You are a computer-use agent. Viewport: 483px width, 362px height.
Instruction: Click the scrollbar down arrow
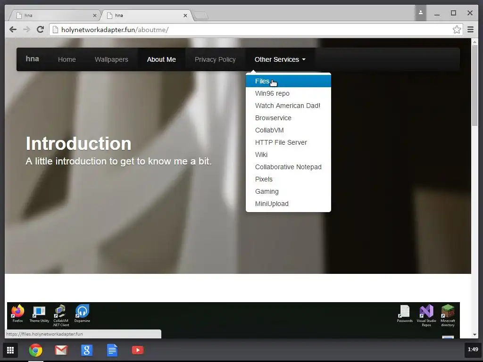point(475,335)
